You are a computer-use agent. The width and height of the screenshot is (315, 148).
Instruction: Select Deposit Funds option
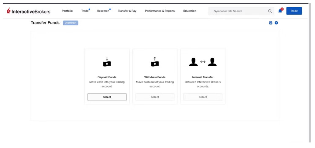107,97
